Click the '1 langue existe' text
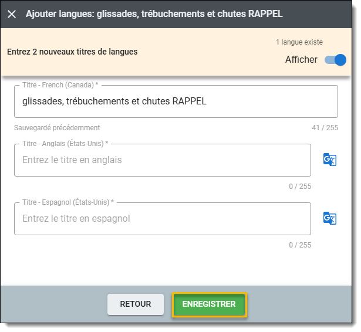 tap(299, 42)
